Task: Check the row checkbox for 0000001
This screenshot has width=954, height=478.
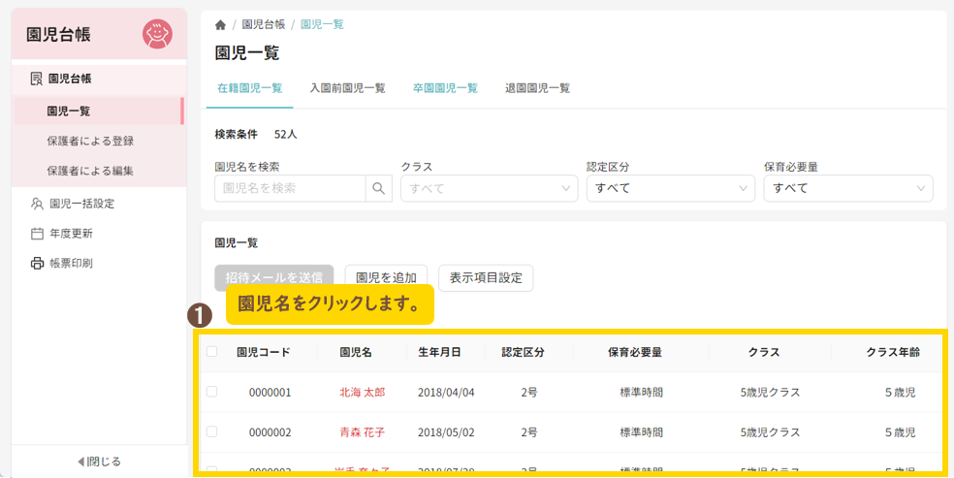Action: [212, 392]
